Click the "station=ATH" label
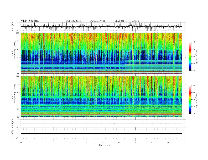This screenshot has height=160, width=208. (97, 21)
